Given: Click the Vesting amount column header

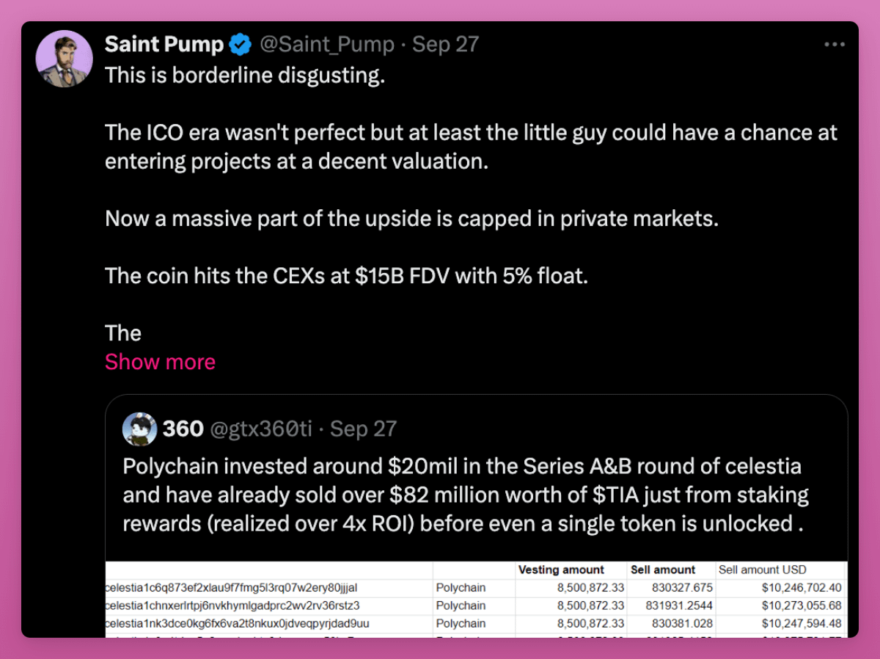Looking at the screenshot, I should click(562, 569).
